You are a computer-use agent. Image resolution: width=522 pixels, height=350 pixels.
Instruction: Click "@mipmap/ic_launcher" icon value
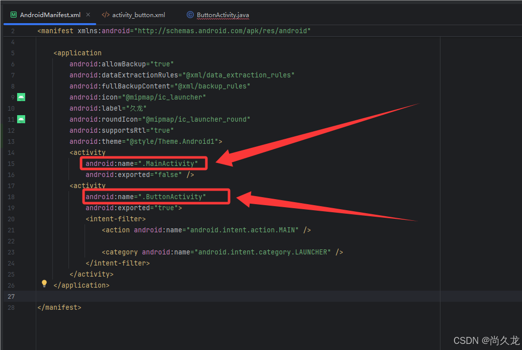[x=164, y=97]
